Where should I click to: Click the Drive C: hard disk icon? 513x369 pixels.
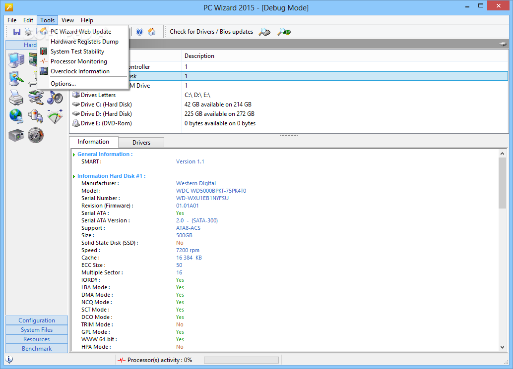click(76, 105)
